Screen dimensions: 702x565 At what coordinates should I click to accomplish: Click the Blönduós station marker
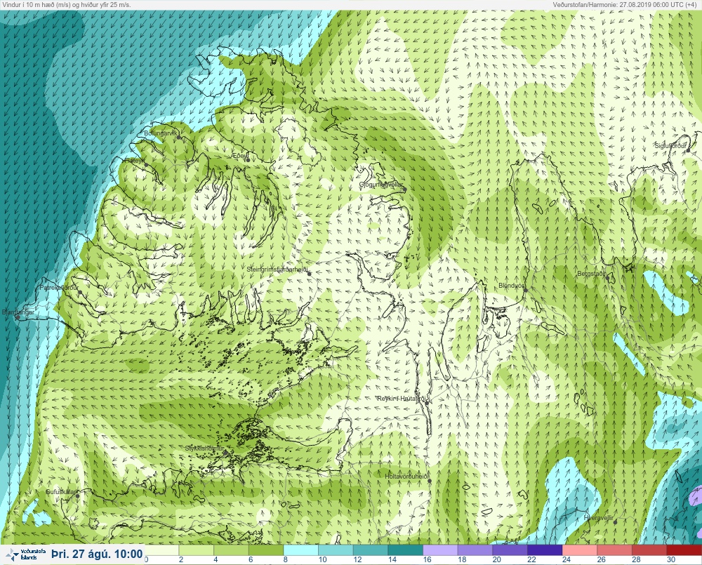pyautogui.click(x=526, y=290)
